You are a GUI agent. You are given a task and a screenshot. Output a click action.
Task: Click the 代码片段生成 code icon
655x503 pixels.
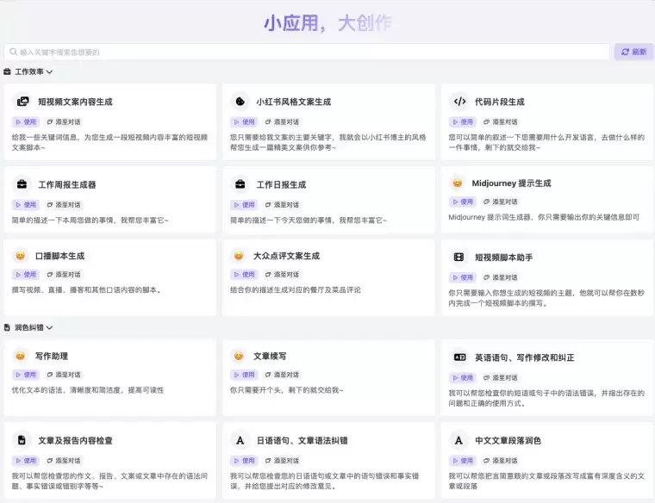point(459,102)
